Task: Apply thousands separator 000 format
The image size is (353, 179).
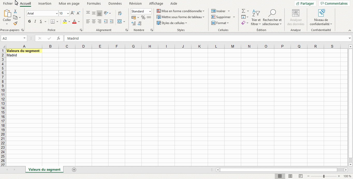Action: [149, 17]
